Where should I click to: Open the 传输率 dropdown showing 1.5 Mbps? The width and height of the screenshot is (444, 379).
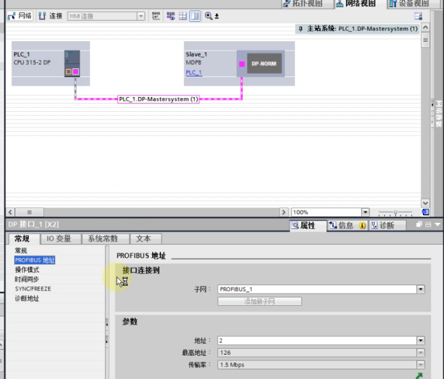point(420,365)
